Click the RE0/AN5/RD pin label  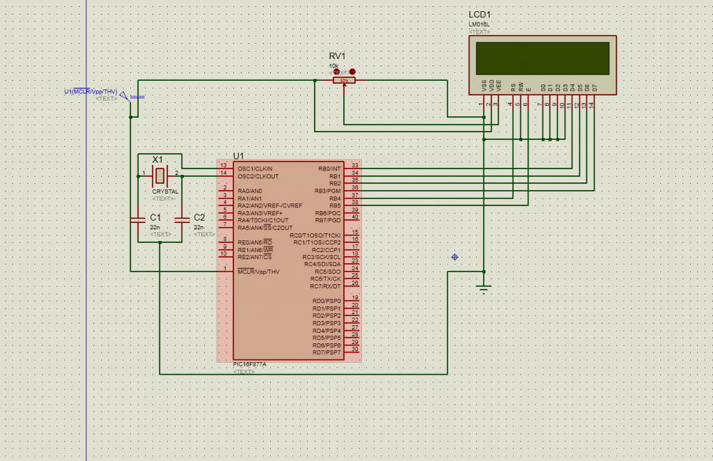pyautogui.click(x=255, y=242)
